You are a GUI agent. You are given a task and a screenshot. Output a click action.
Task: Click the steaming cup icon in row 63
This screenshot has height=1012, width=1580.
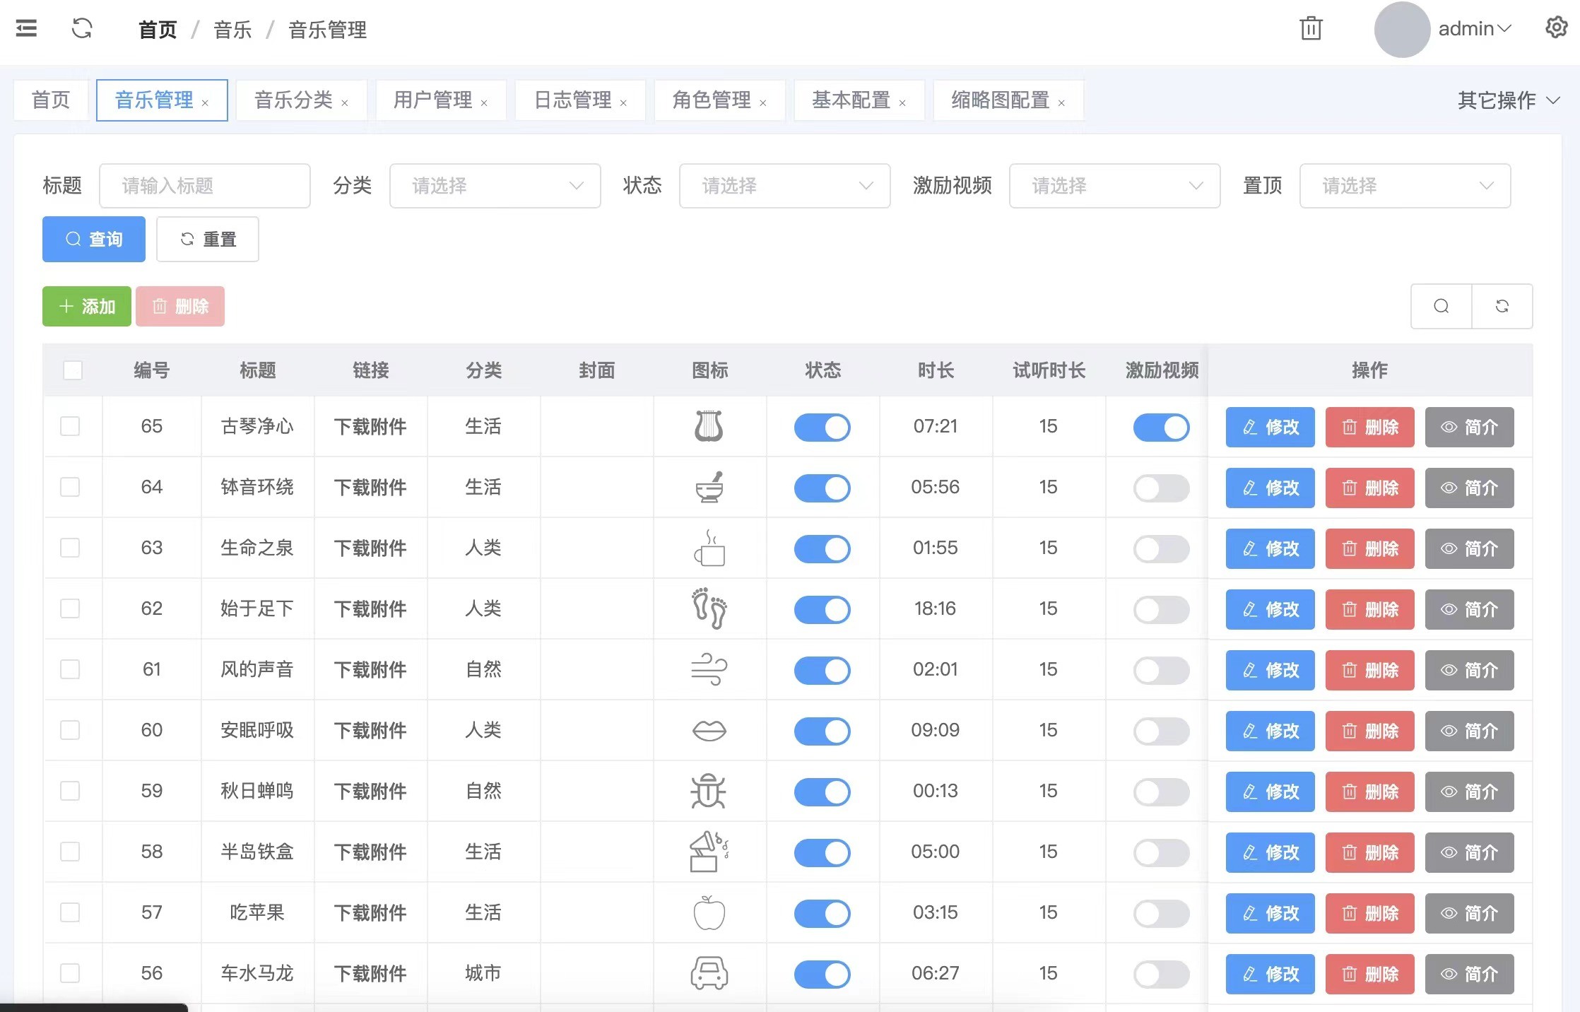click(709, 548)
